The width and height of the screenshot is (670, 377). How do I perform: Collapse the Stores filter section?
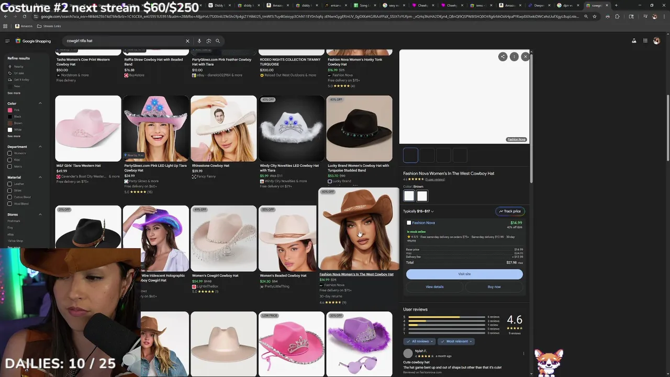[x=40, y=214]
